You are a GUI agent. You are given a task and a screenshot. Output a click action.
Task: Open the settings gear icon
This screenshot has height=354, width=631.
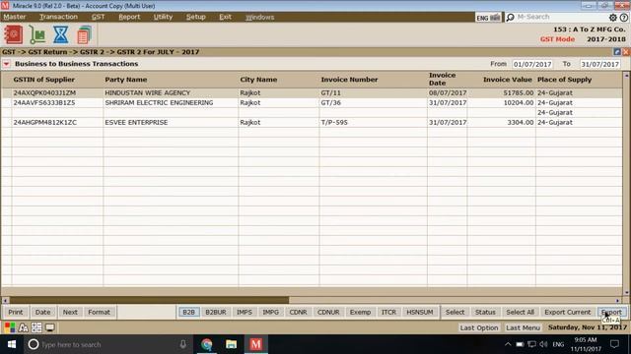pos(613,18)
